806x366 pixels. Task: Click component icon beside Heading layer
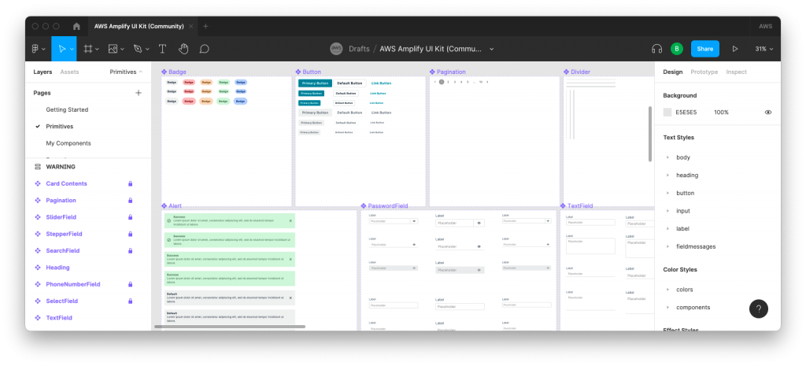tap(38, 268)
